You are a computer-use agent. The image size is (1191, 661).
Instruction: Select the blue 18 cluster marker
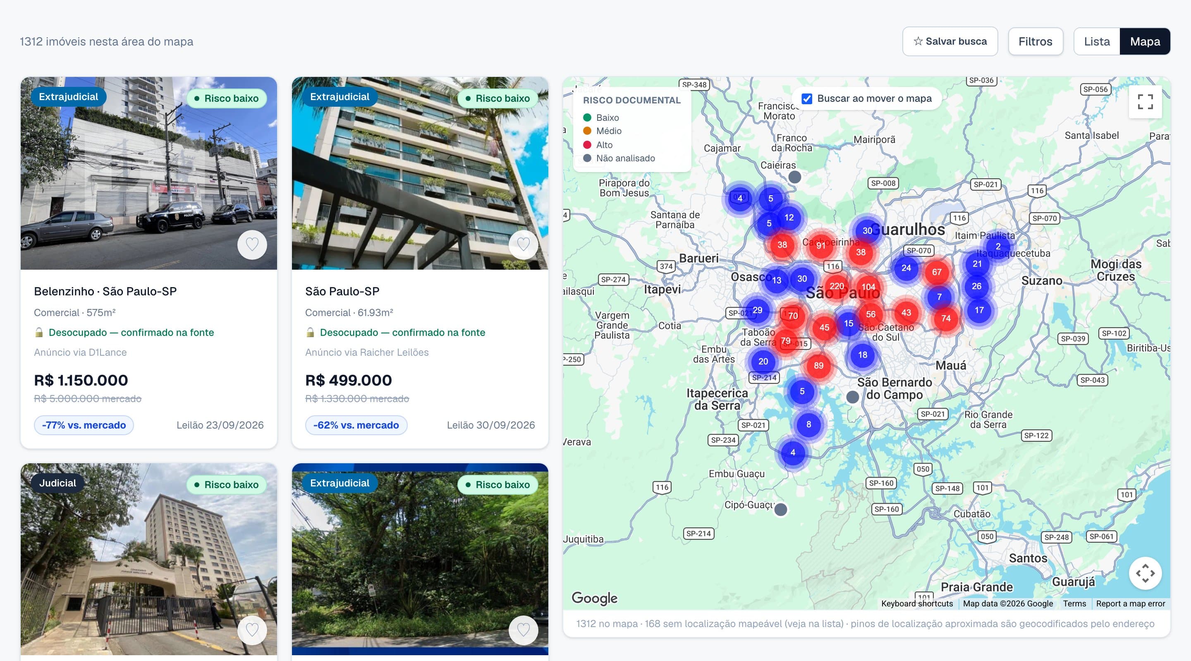[x=863, y=355]
